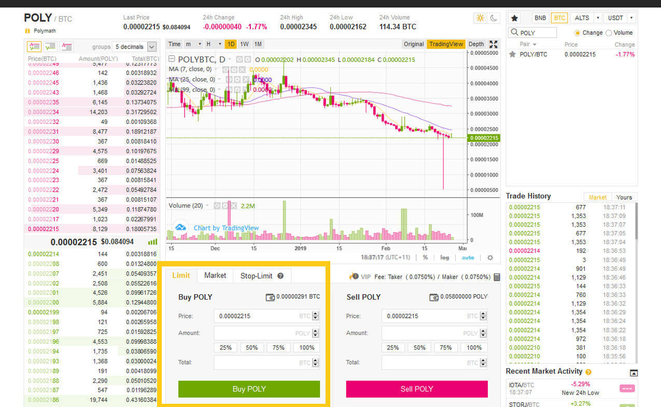Remove the Volume indicator

[233, 206]
